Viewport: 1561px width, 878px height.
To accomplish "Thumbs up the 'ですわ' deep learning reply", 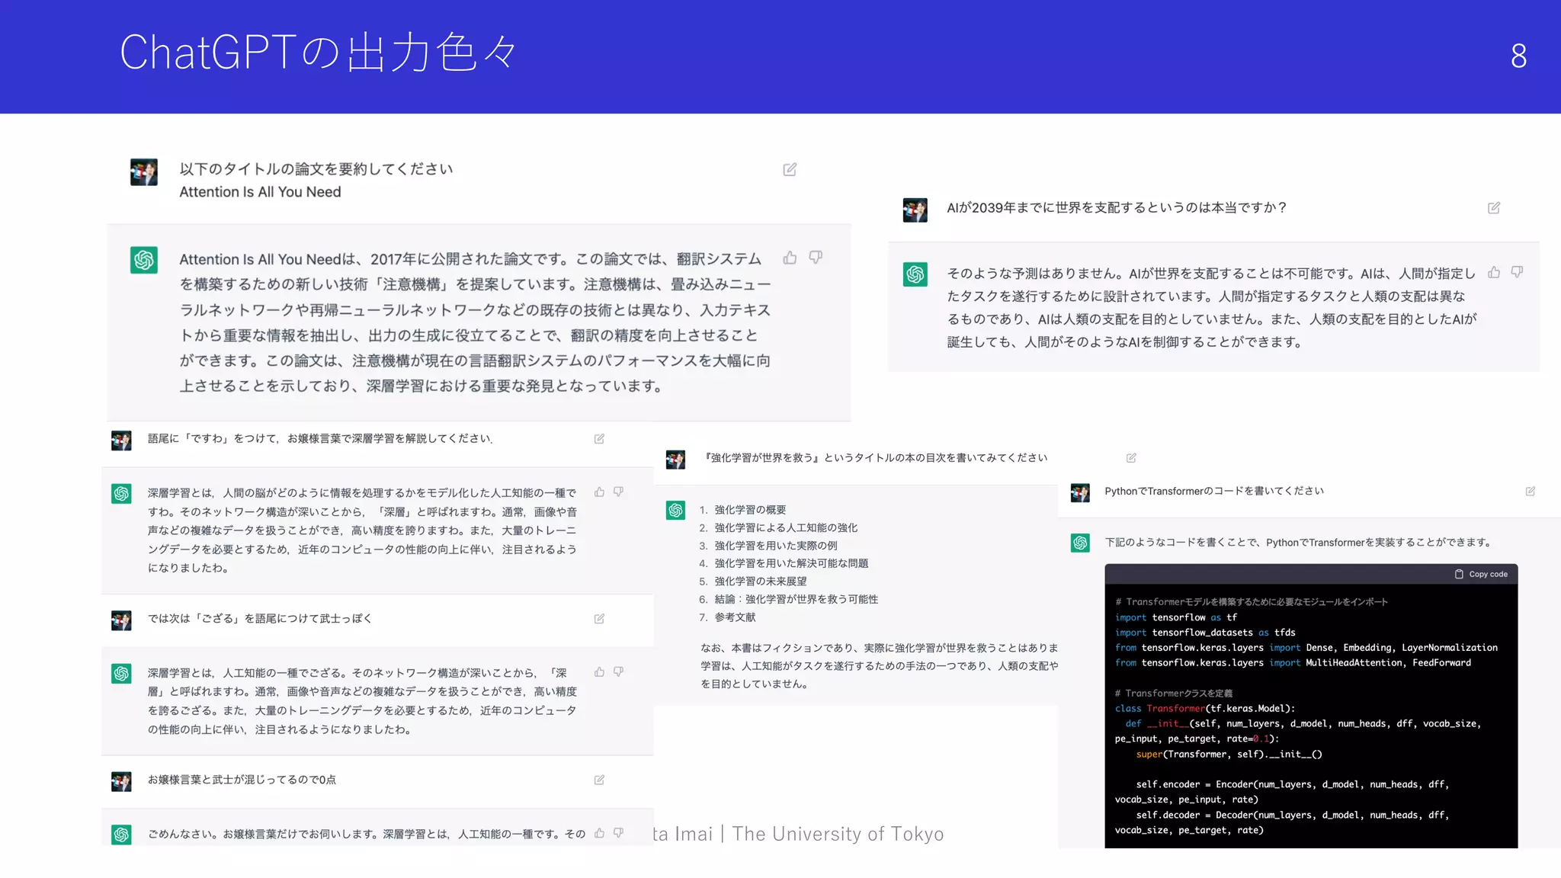I will pyautogui.click(x=599, y=492).
